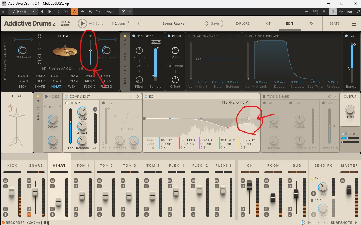Click next arrow in COMP & DIST header
The height and width of the screenshot is (225, 361).
click(138, 97)
